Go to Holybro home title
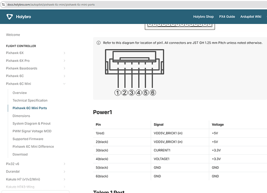267x193 pixels. tap(24, 17)
